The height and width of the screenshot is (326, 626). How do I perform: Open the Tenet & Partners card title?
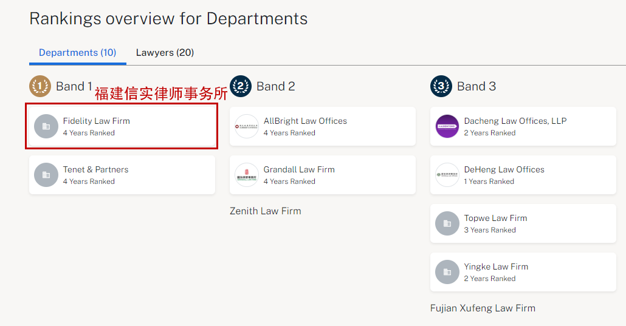96,169
